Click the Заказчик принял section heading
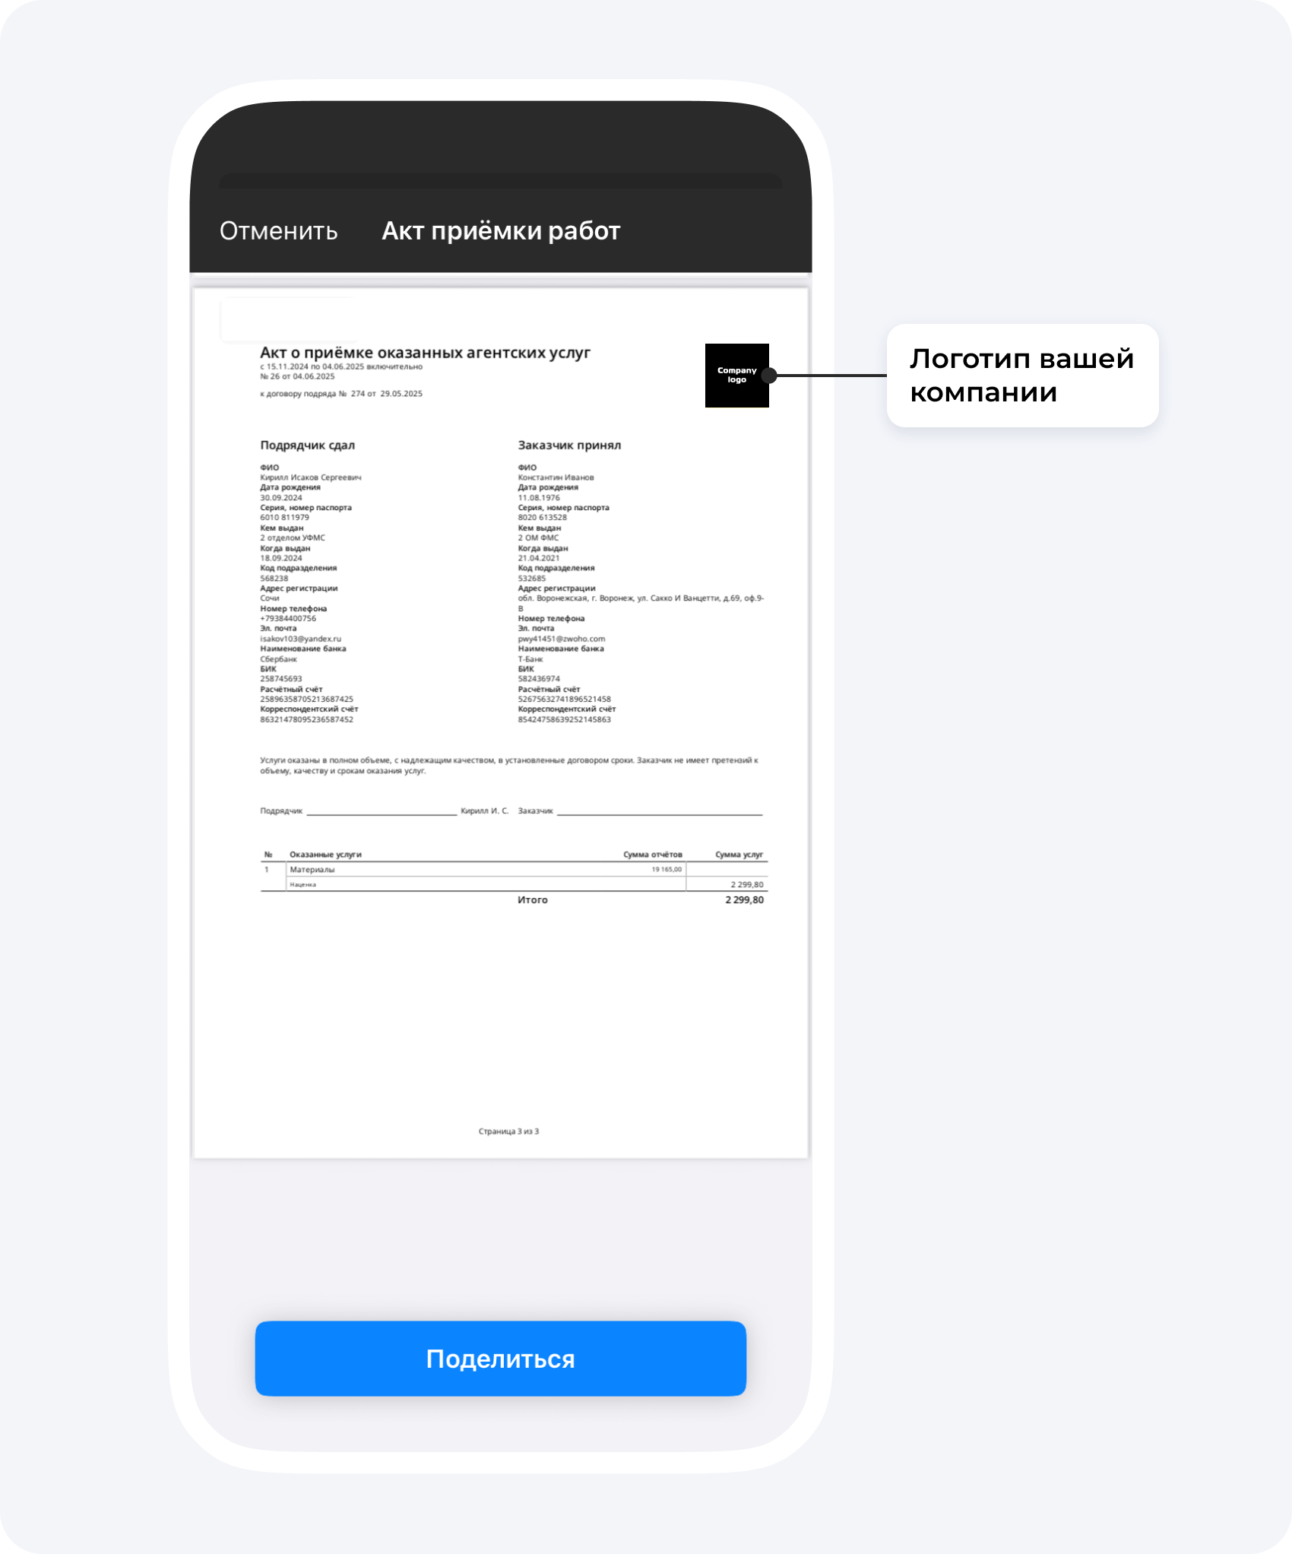 click(569, 445)
